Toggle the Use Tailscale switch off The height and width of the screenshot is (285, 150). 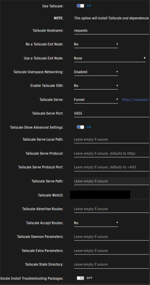80,6
